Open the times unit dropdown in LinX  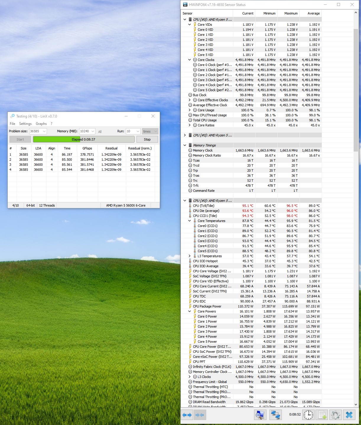(x=150, y=131)
